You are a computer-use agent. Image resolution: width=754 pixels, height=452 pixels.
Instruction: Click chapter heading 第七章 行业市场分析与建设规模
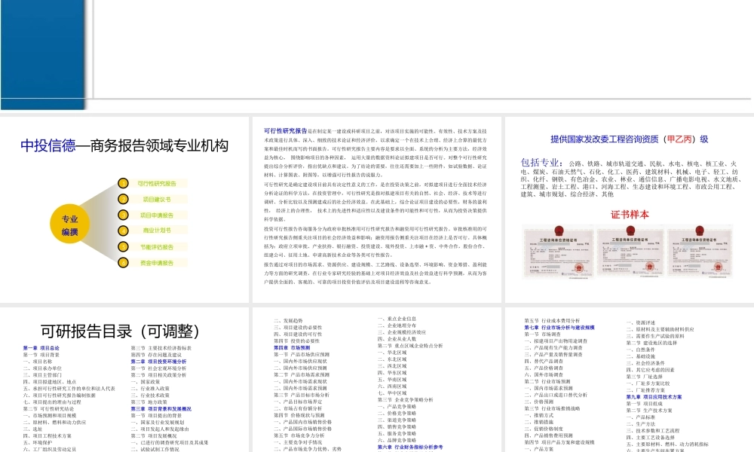click(x=559, y=327)
